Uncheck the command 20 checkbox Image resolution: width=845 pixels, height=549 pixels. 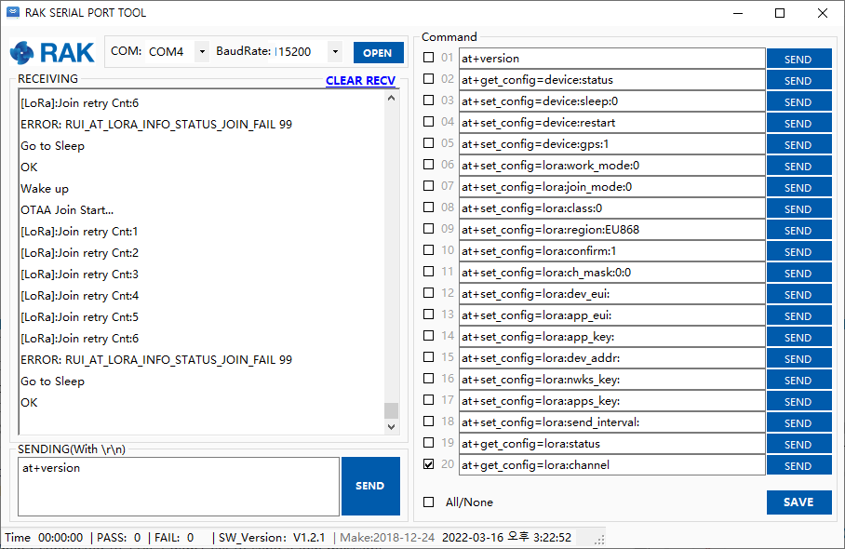click(428, 464)
